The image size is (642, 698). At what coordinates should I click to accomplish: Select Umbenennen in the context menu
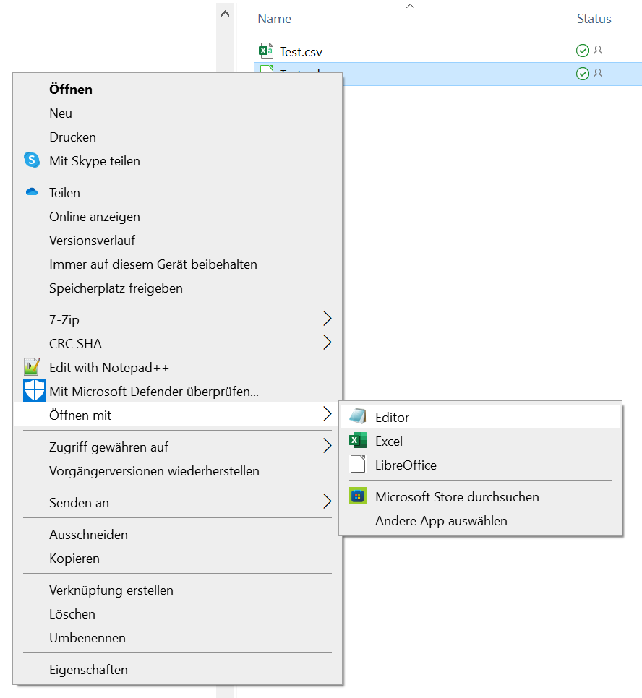pyautogui.click(x=87, y=637)
